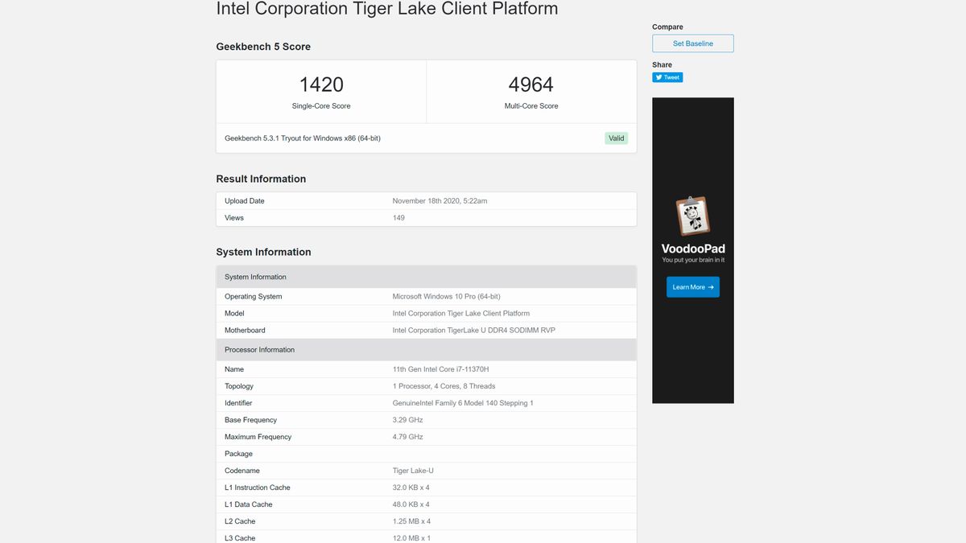
Task: Click the Codename Tiger Lake-U value
Action: (413, 471)
